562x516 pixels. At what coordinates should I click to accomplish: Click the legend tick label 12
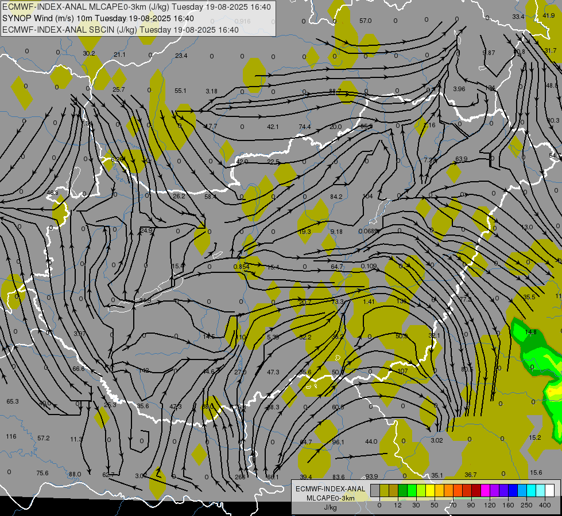click(398, 505)
